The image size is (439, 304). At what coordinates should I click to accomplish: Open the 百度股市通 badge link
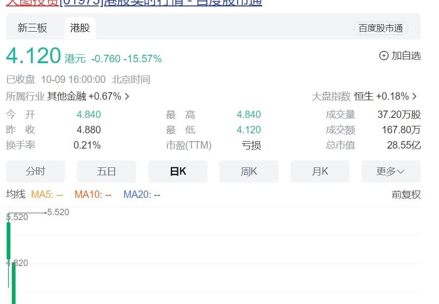(381, 29)
